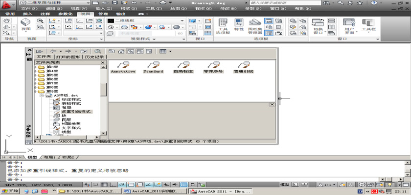This screenshot has width=411, height=195.
Task: Click the Favorites folder icon in DesignCenter toolbar
Action: coord(112,51)
